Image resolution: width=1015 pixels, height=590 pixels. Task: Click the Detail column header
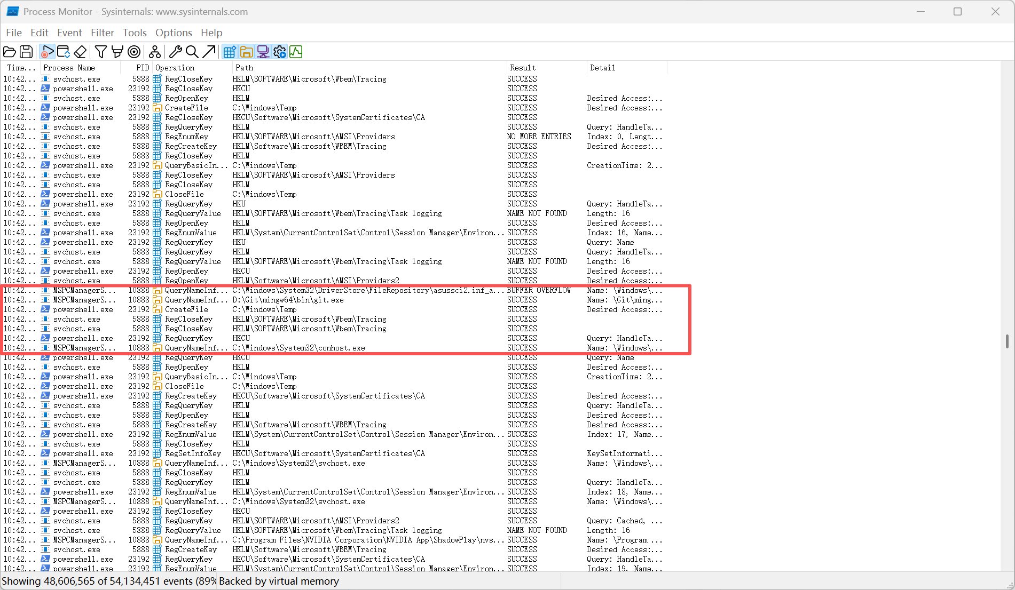click(x=627, y=68)
